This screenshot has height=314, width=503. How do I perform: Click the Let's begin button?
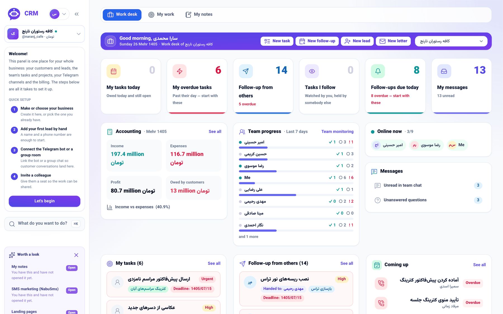(44, 201)
